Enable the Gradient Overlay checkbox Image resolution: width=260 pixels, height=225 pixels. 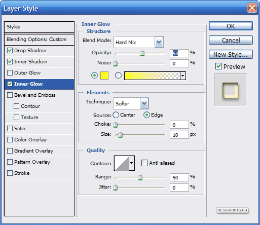click(x=10, y=151)
